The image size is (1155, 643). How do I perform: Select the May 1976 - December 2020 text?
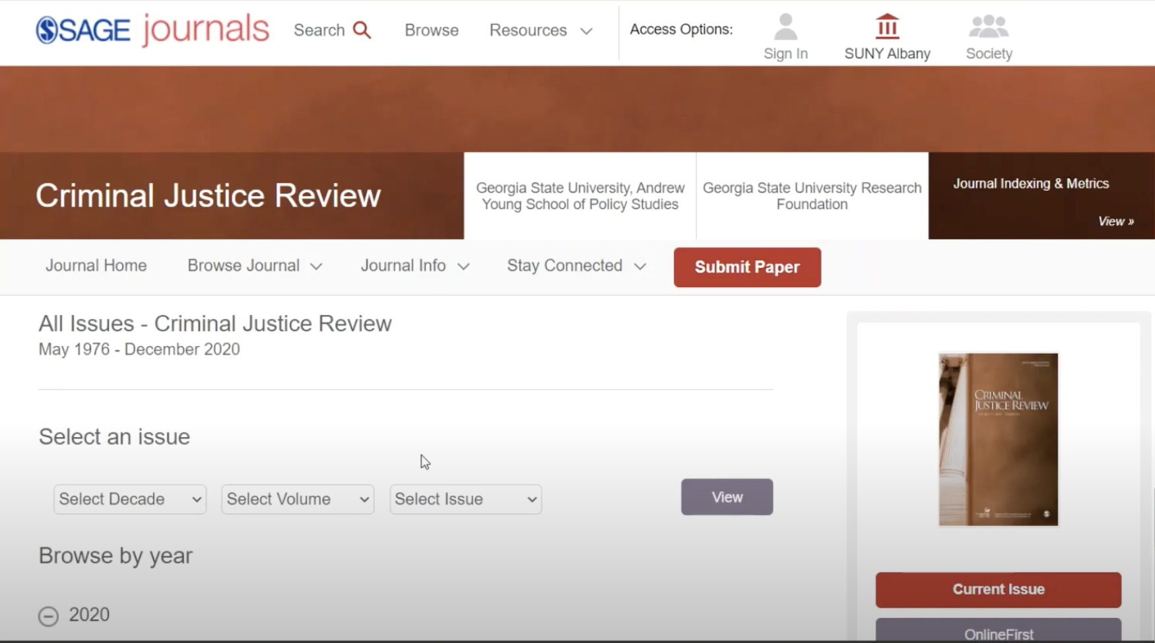(139, 349)
